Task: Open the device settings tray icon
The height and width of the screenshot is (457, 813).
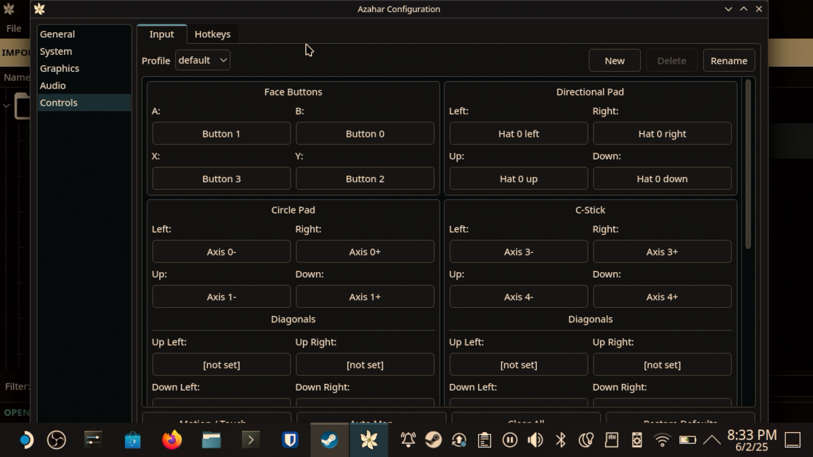Action: tap(637, 440)
